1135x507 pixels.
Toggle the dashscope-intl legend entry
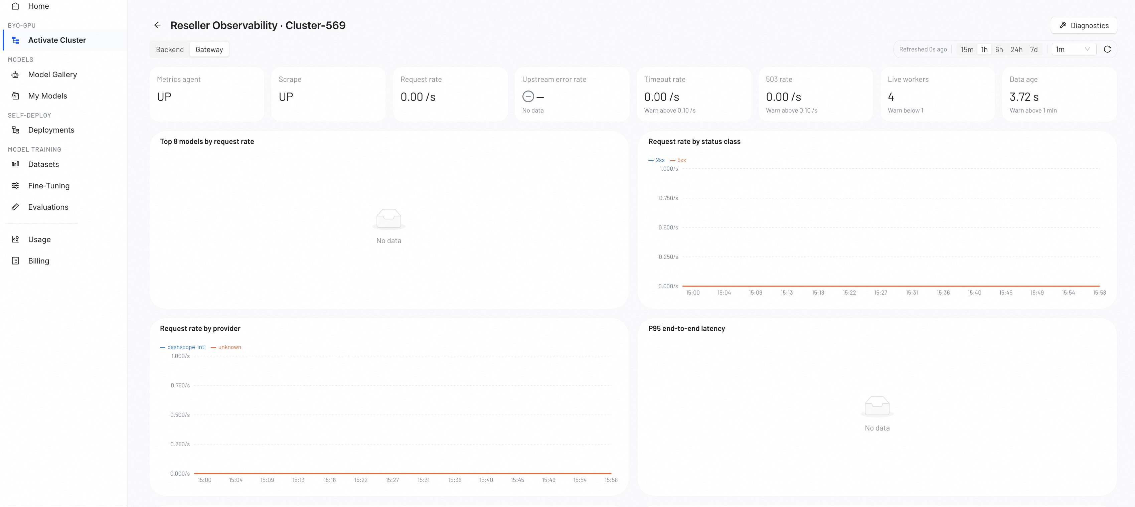(x=183, y=347)
